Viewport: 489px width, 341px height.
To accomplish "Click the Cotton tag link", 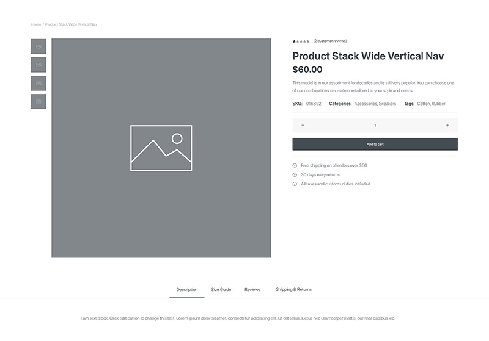I will 423,104.
